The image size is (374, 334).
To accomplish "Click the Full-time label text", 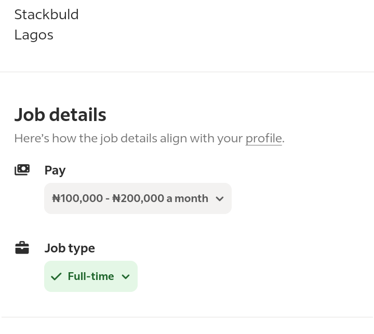I will (91, 276).
